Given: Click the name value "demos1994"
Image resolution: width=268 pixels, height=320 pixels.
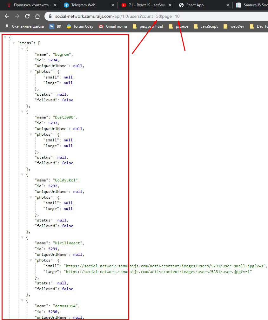Looking at the screenshot, I should coord(65,306).
